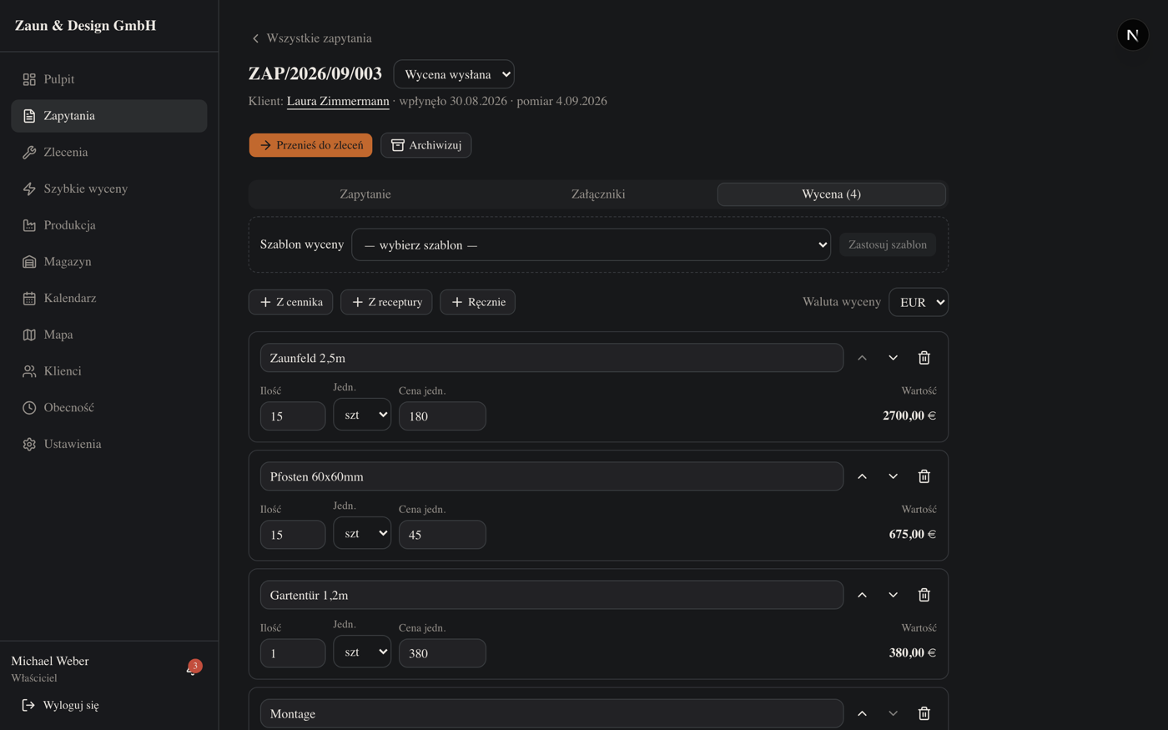Delete the Montage line item

point(924,713)
